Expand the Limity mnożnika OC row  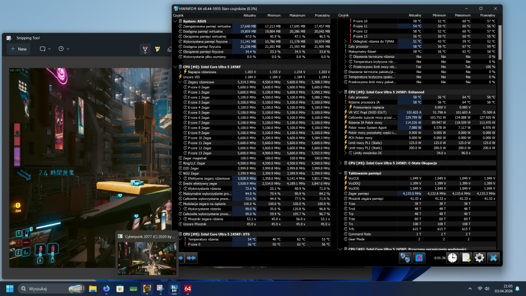click(350, 153)
